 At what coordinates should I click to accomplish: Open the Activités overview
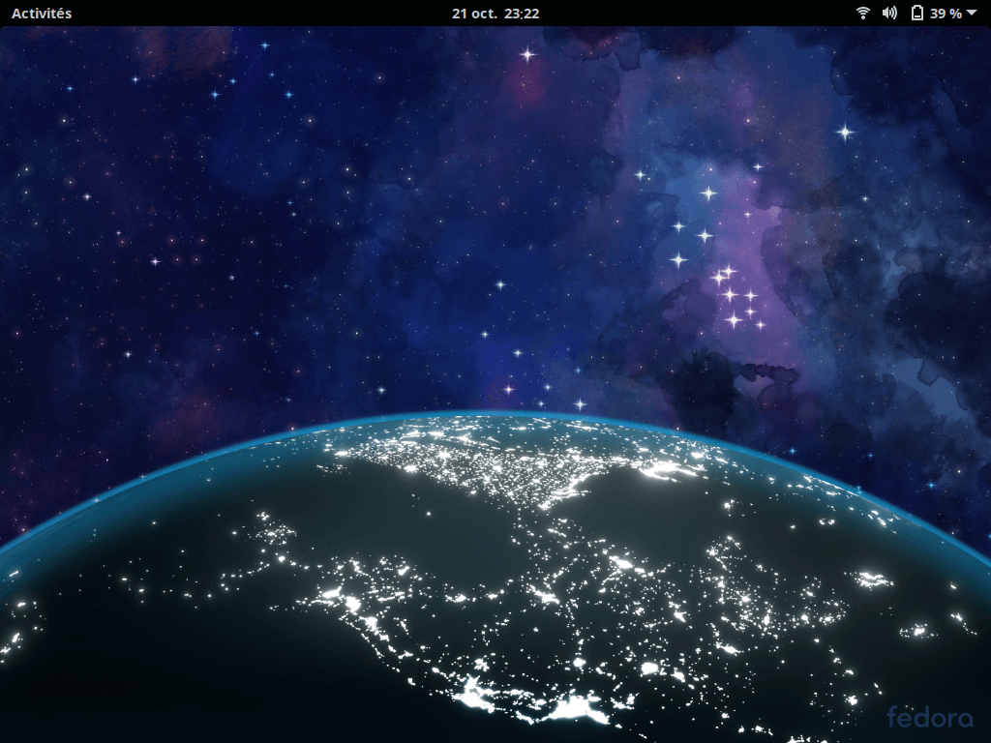click(42, 14)
